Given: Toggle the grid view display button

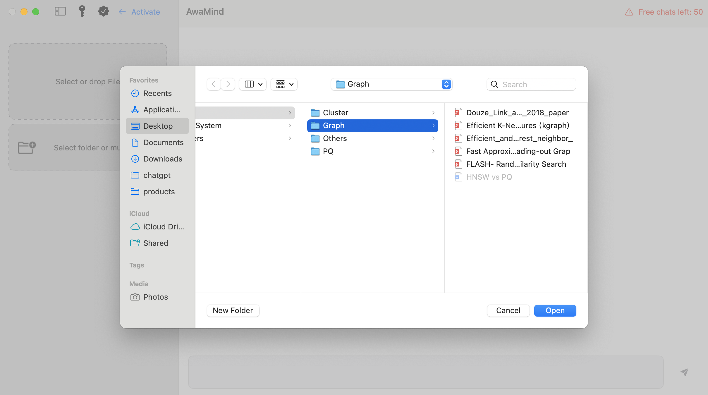Looking at the screenshot, I should coord(284,84).
